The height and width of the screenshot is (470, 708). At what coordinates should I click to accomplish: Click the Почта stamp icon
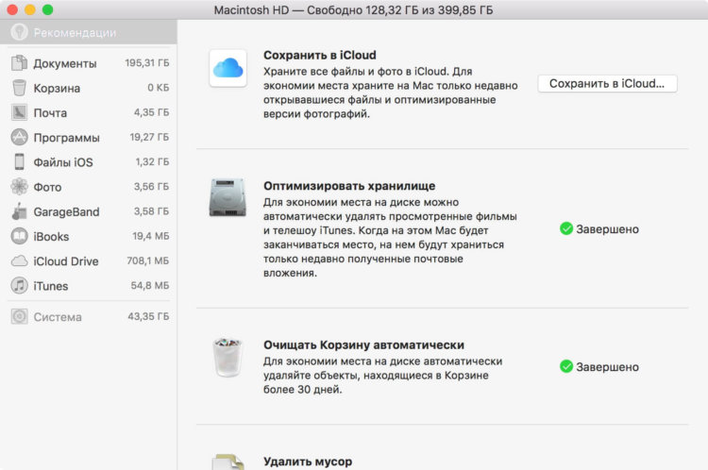click(19, 112)
